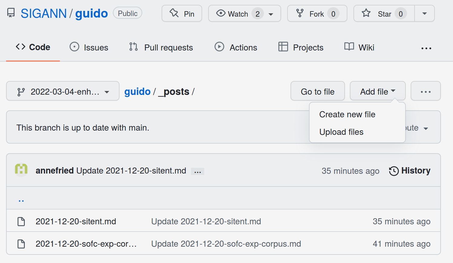Click annefried's avatar image
This screenshot has height=263, width=453.
pyautogui.click(x=21, y=170)
